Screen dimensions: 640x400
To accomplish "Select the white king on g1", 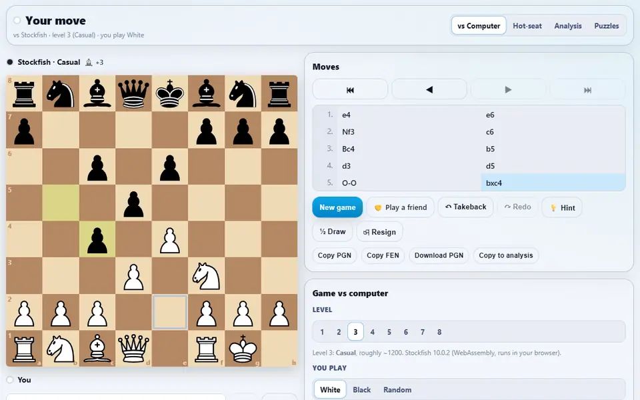I will click(x=243, y=349).
